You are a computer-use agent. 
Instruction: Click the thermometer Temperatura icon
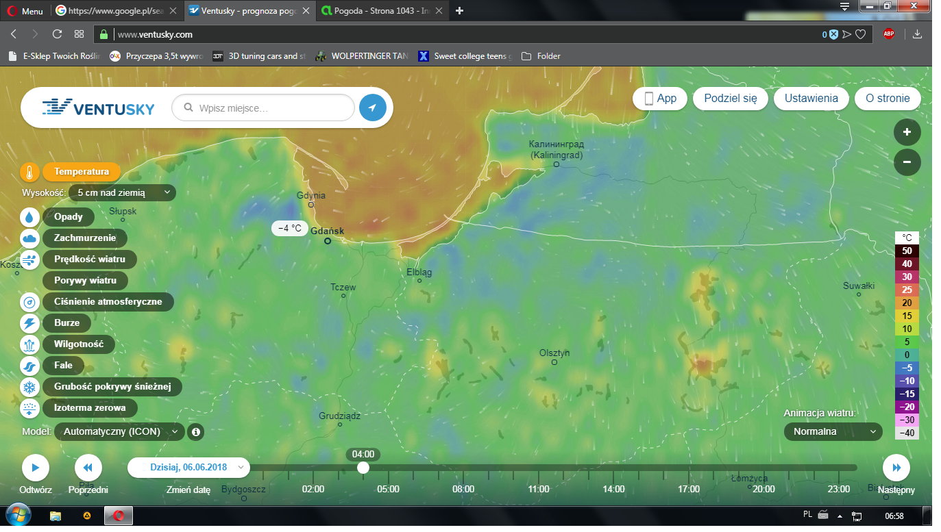tap(30, 172)
